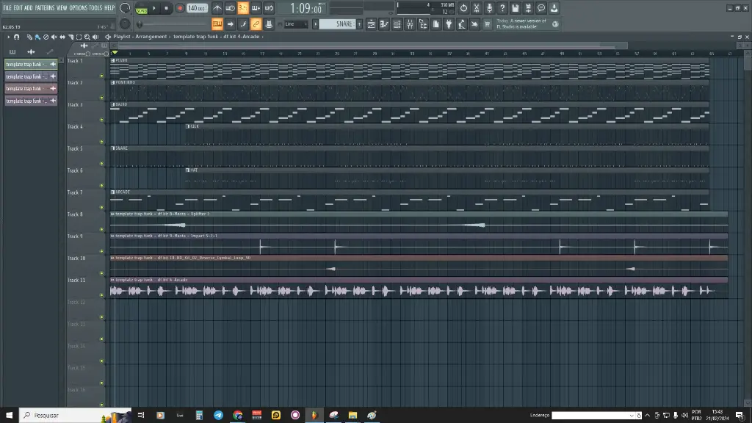Screen dimensions: 752x423
Task: Open the tempo tapper icon
Action: pyautogui.click(x=462, y=24)
